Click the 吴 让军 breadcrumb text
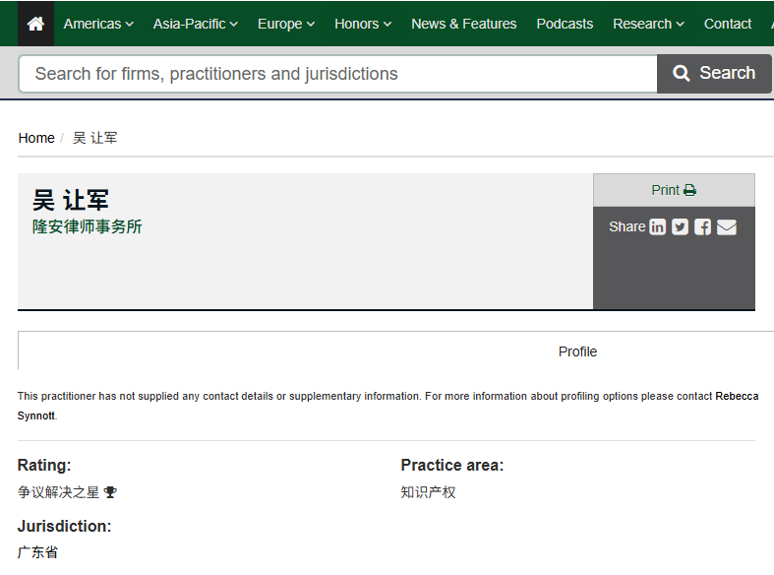Image resolution: width=774 pixels, height=575 pixels. 95,138
